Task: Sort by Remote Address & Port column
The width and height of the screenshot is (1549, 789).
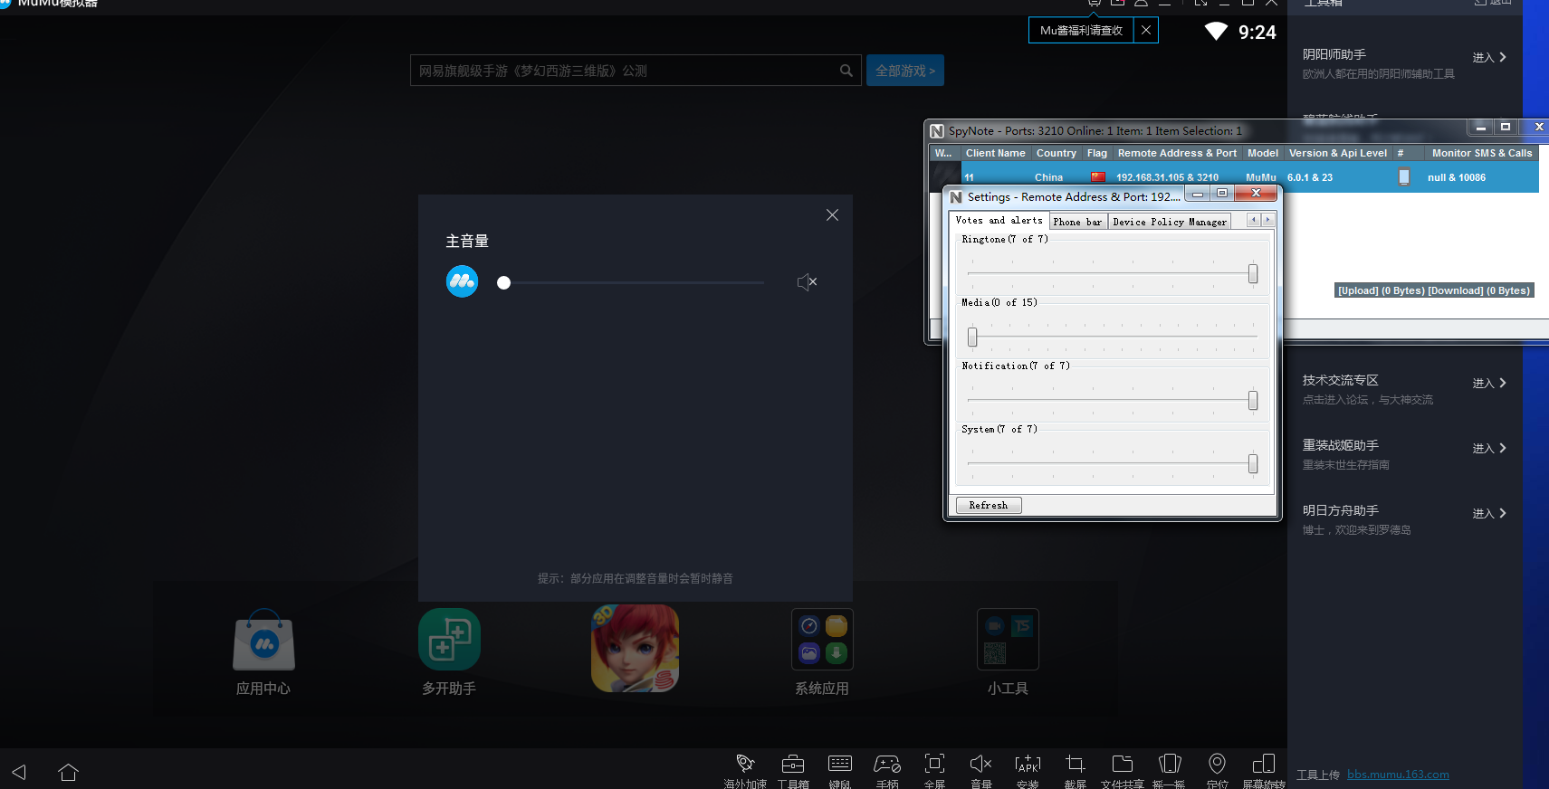Action: (x=1177, y=153)
